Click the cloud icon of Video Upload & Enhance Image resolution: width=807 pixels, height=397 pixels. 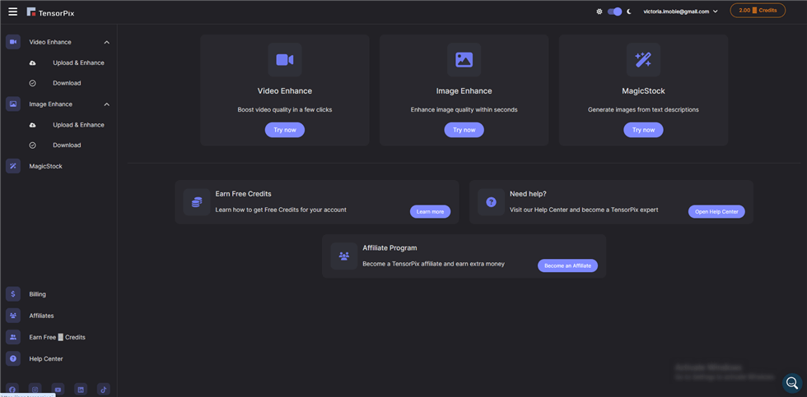[32, 62]
